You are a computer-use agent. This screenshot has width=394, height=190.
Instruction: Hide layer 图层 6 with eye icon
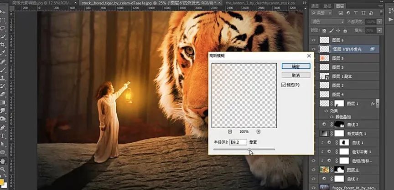[x=313, y=40]
